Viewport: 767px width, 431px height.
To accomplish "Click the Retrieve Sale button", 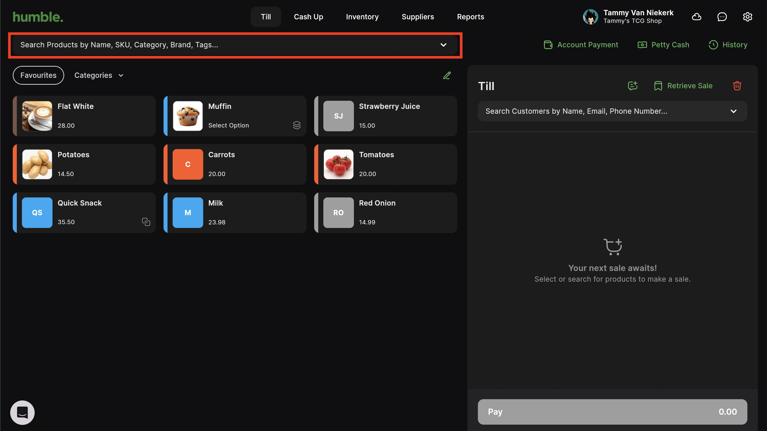I will 683,85.
